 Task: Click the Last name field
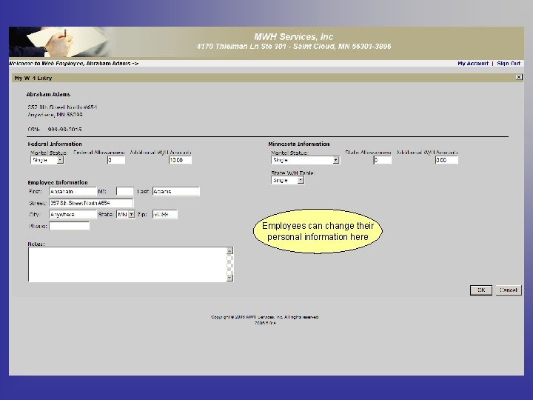click(176, 192)
